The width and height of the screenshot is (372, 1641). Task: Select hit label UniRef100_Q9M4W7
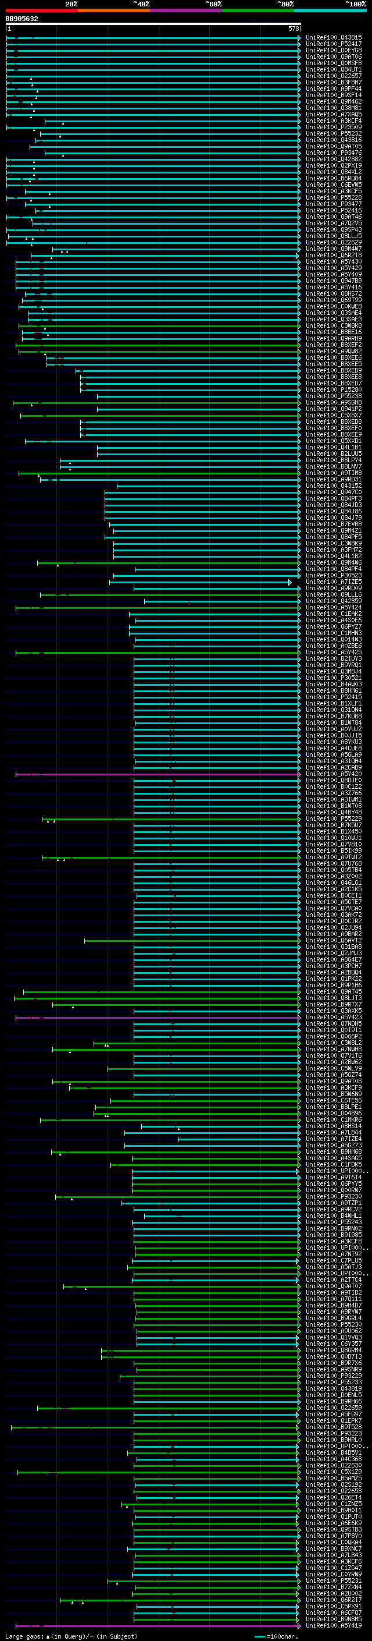(334, 249)
